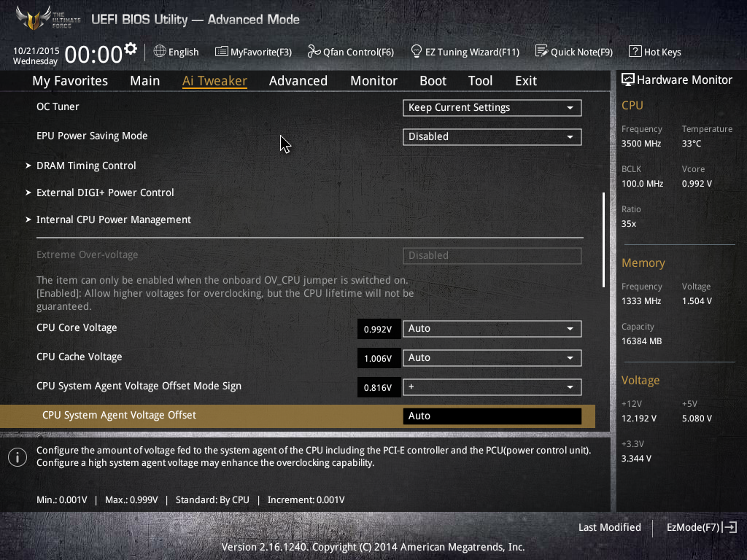
Task: Click the Ratio 35x value
Action: pos(628,224)
